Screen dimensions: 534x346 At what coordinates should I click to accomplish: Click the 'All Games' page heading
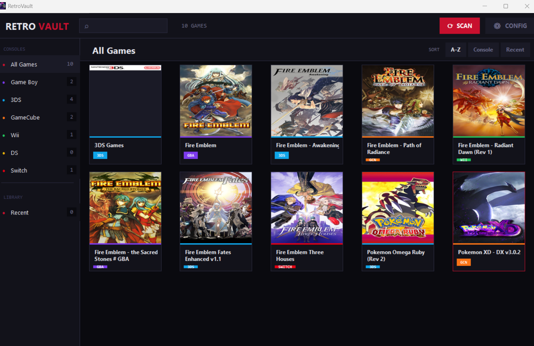coord(114,51)
